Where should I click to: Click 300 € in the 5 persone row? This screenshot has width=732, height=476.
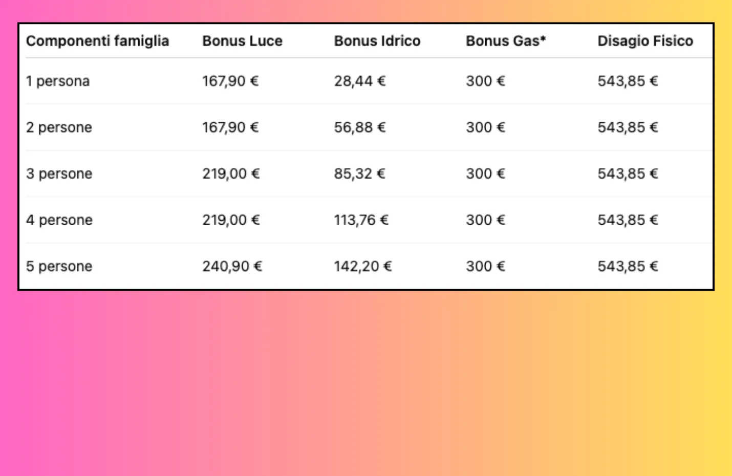[x=485, y=266]
